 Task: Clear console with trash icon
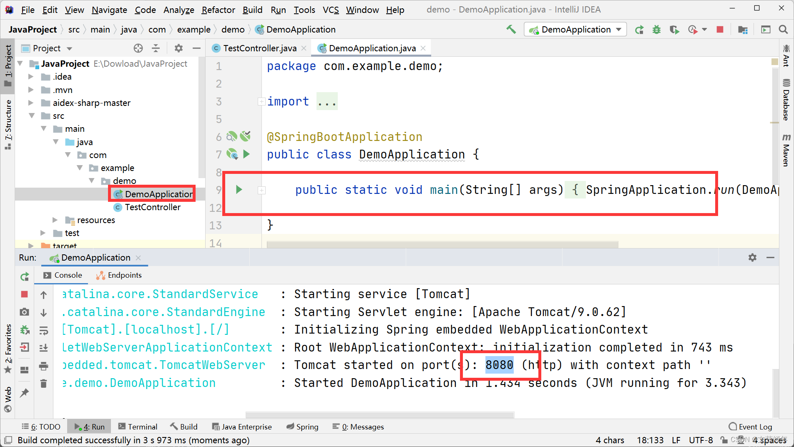tap(43, 383)
